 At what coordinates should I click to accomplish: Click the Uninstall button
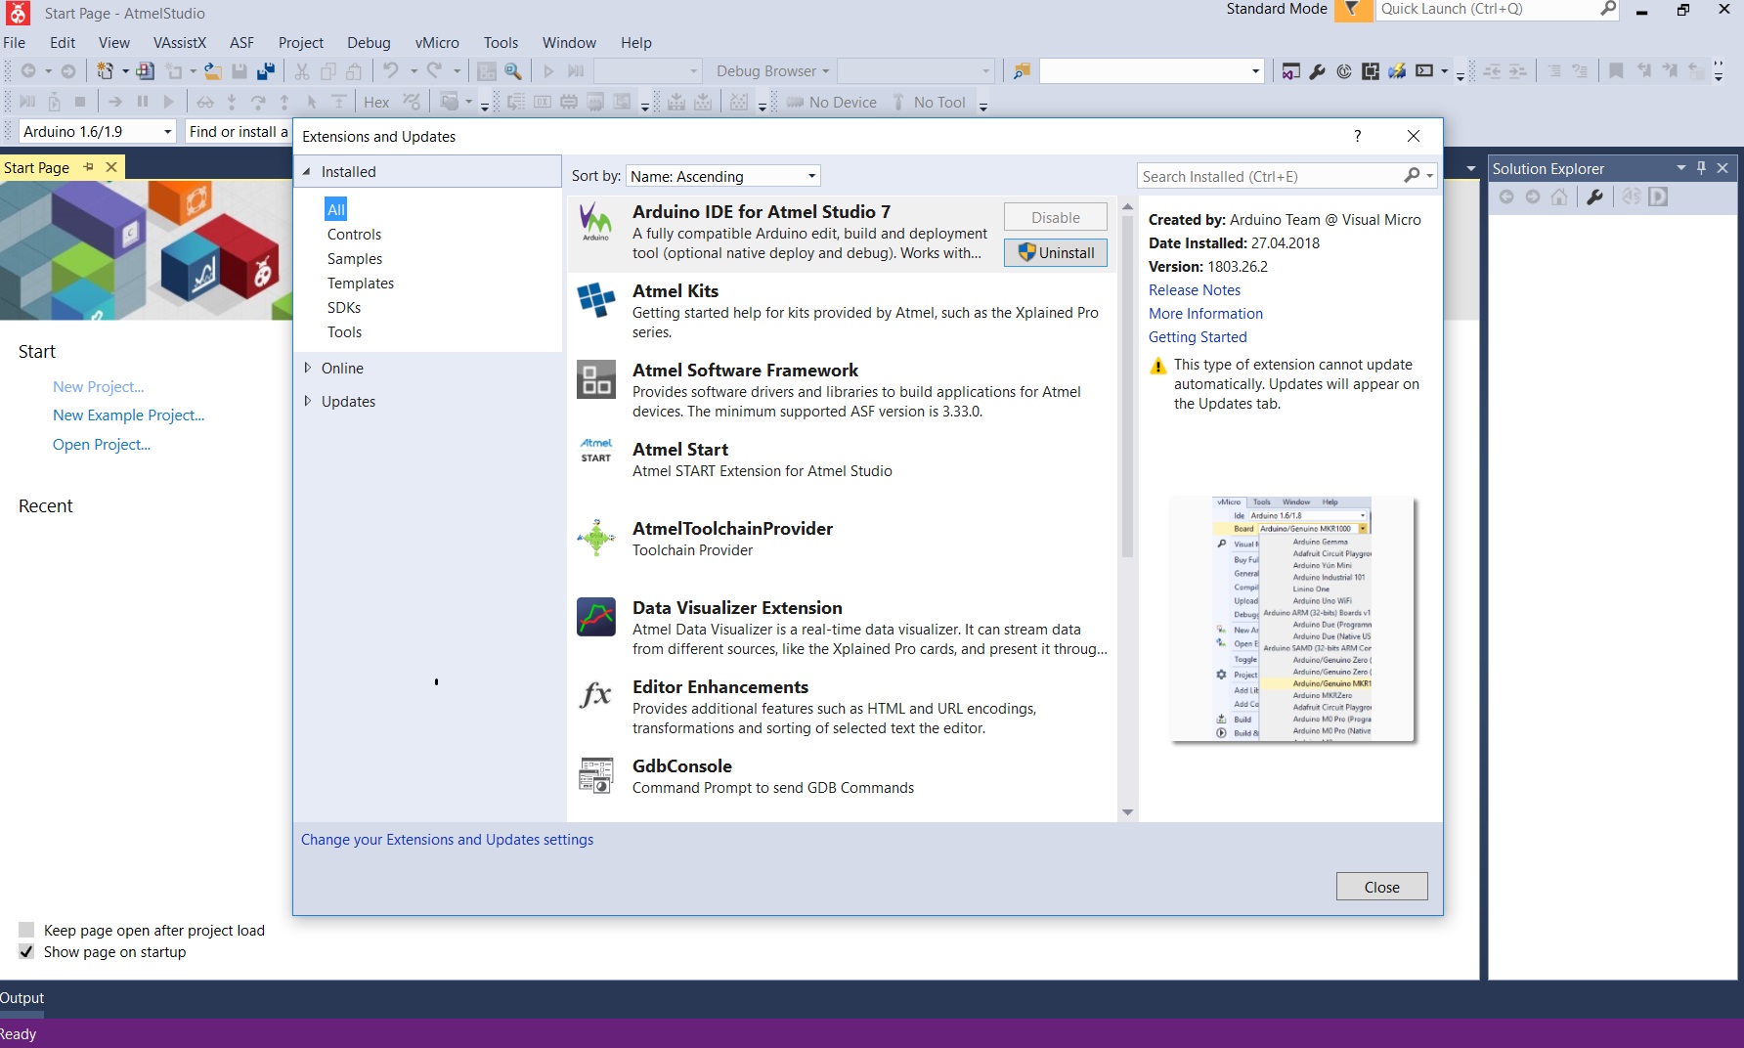(x=1056, y=252)
